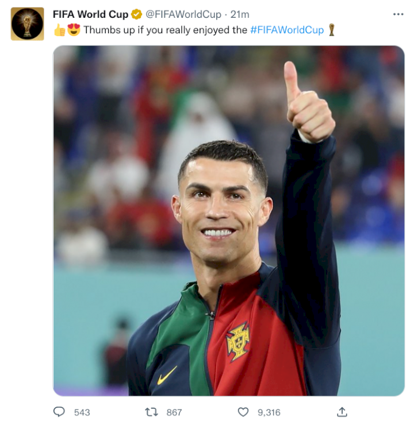This screenshot has width=414, height=425.
Task: Open the three-dot more options menu
Action: coord(398,14)
